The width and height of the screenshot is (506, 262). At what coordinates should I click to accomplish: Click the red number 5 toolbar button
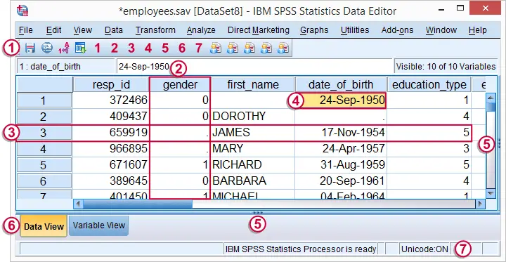pyautogui.click(x=165, y=48)
